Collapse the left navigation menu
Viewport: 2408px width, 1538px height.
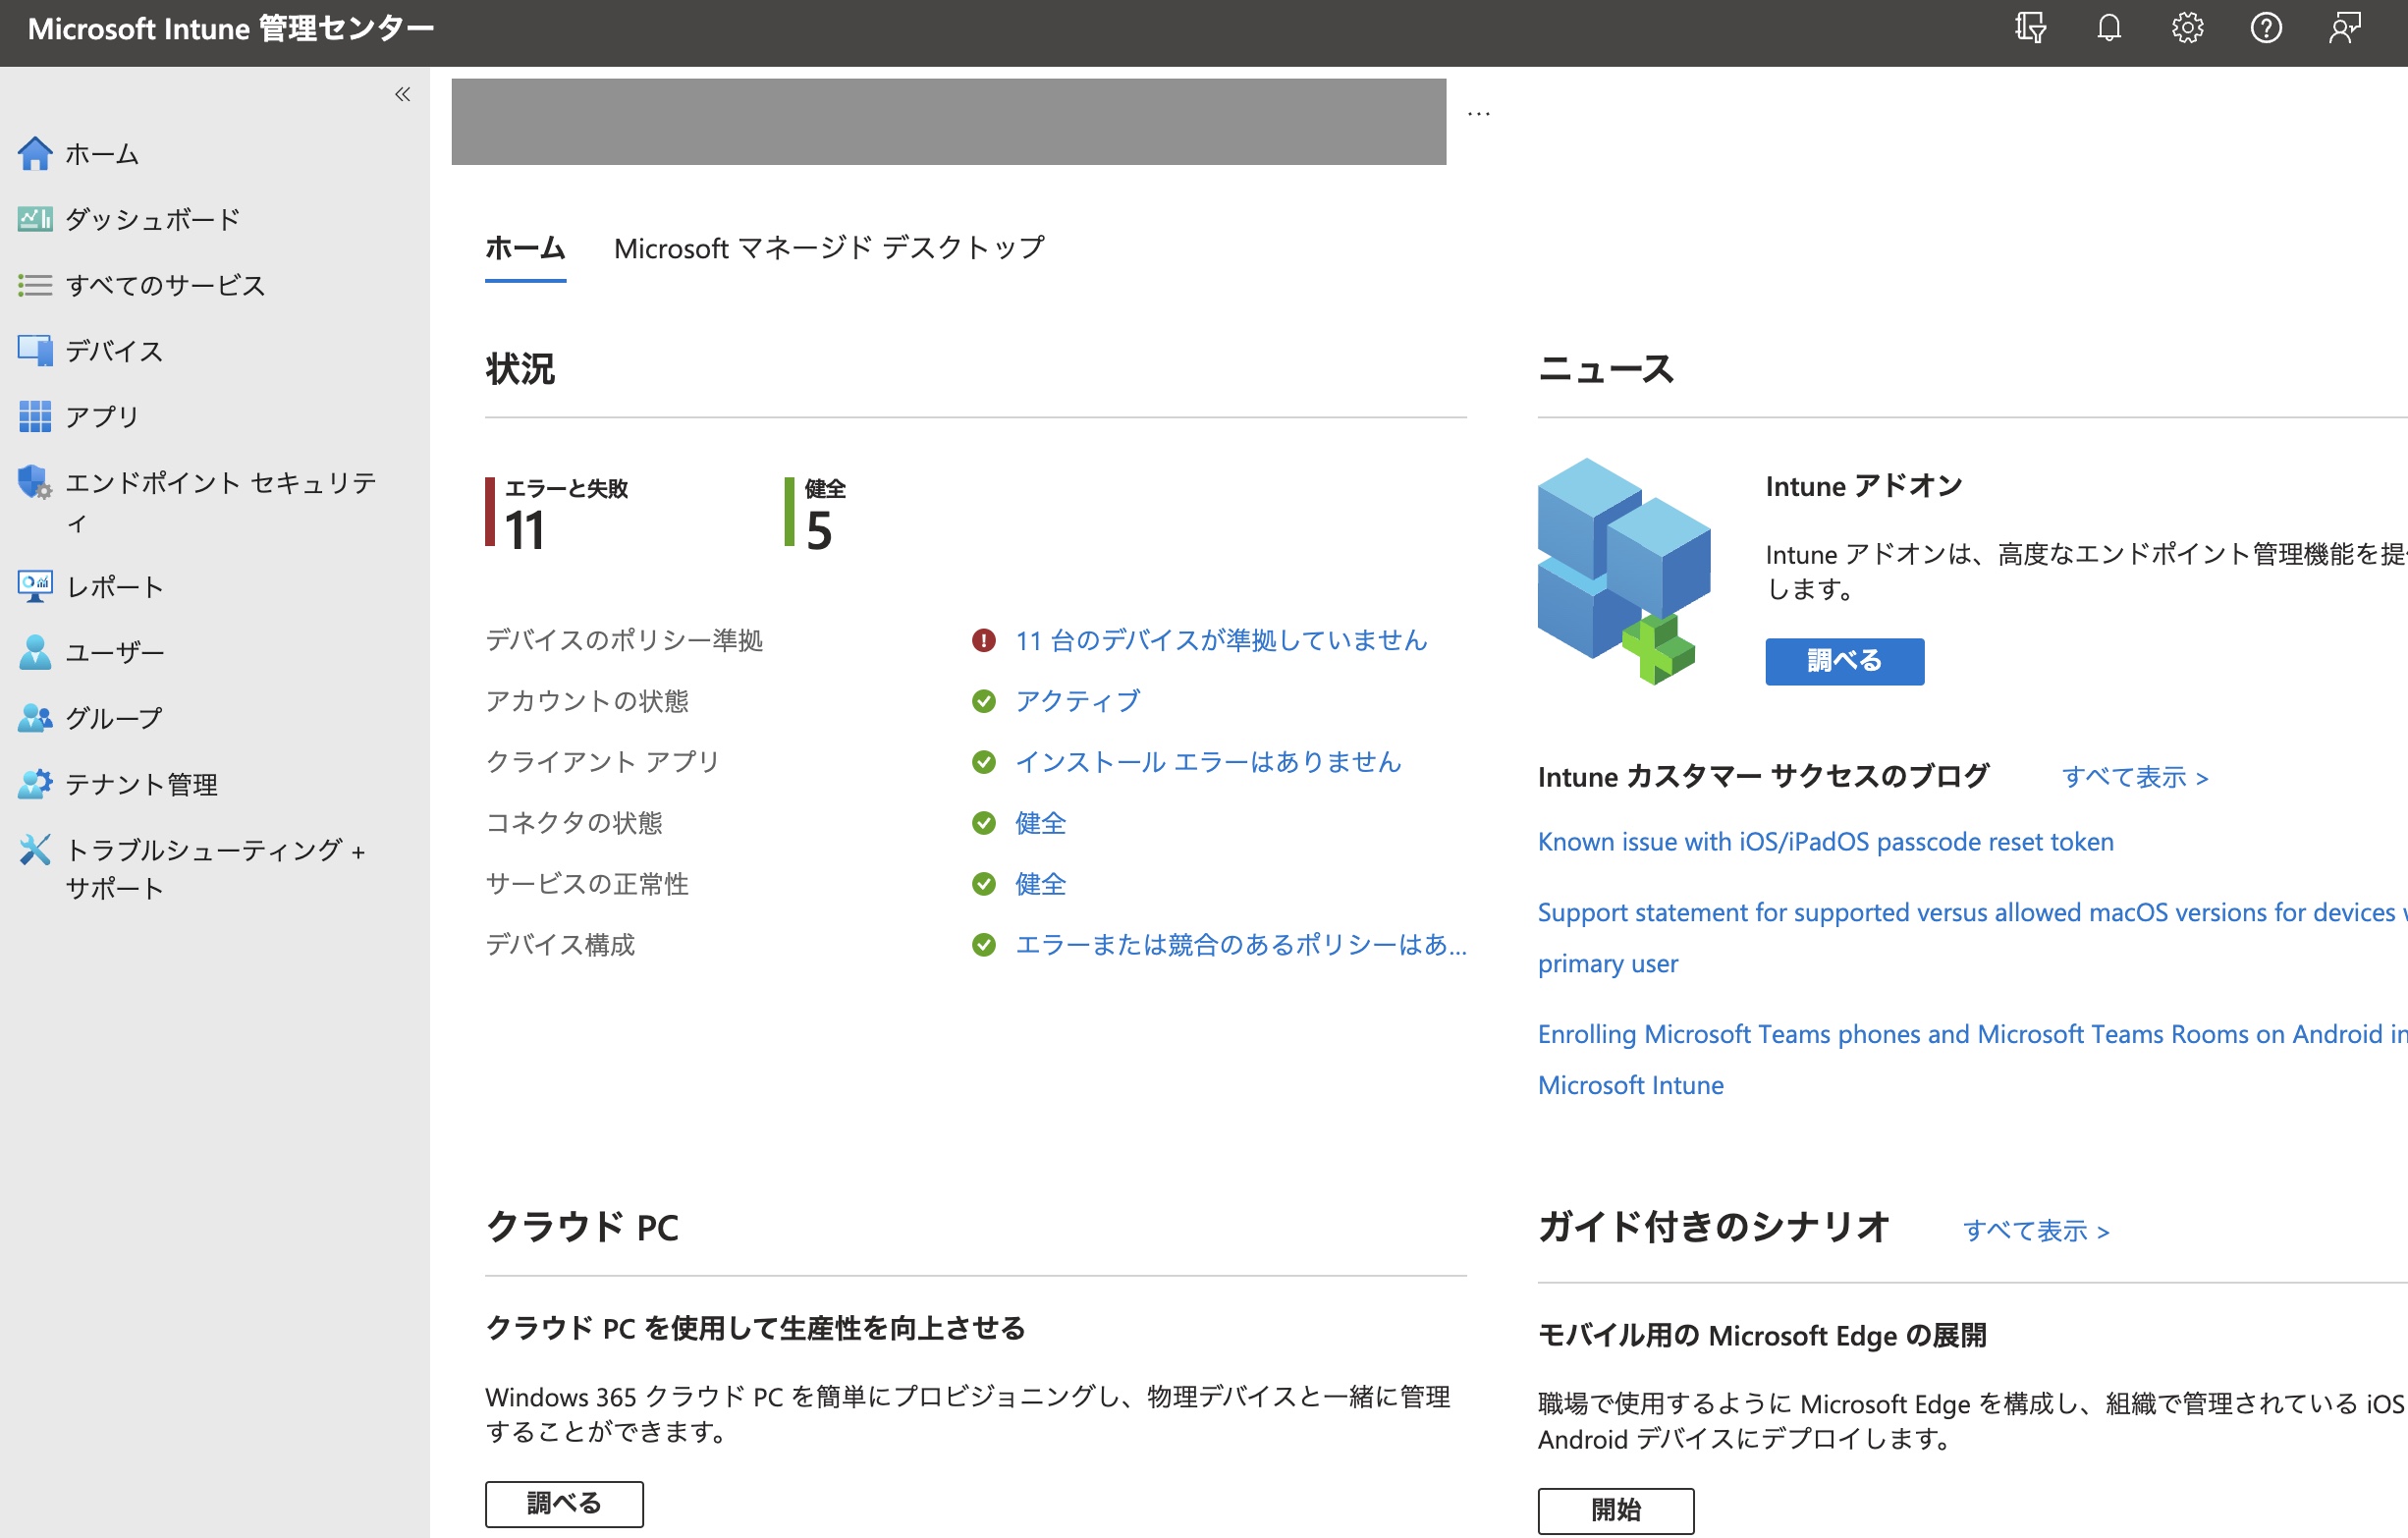pyautogui.click(x=402, y=94)
